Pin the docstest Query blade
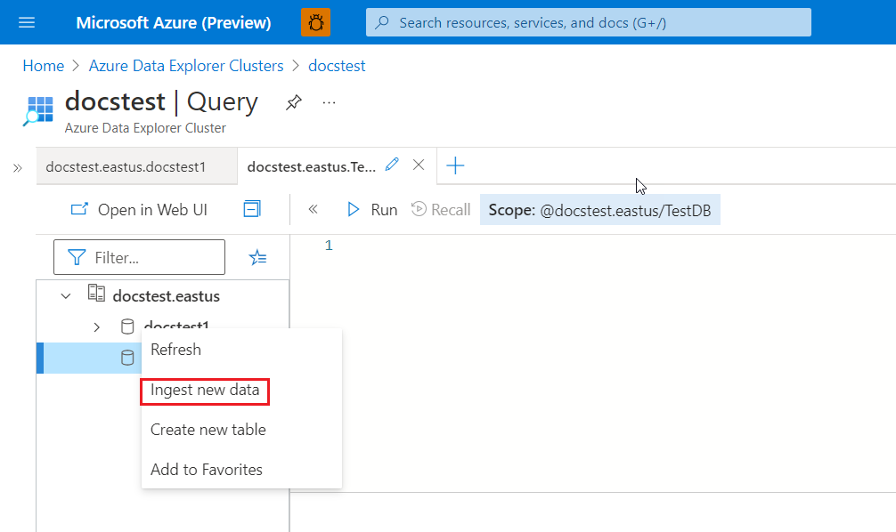Image resolution: width=896 pixels, height=532 pixels. coord(293,103)
